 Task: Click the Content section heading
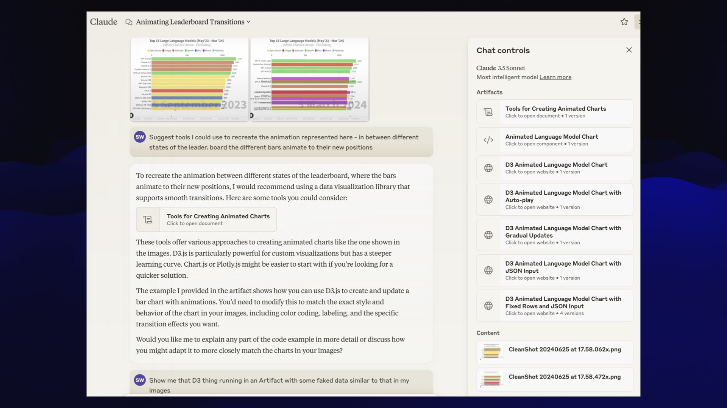(x=488, y=333)
